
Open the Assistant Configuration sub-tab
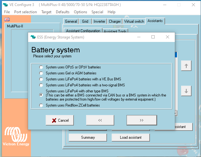click(x=83, y=31)
